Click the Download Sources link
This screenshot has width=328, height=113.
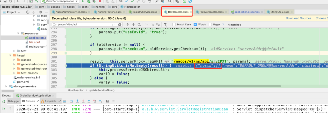click(x=299, y=18)
